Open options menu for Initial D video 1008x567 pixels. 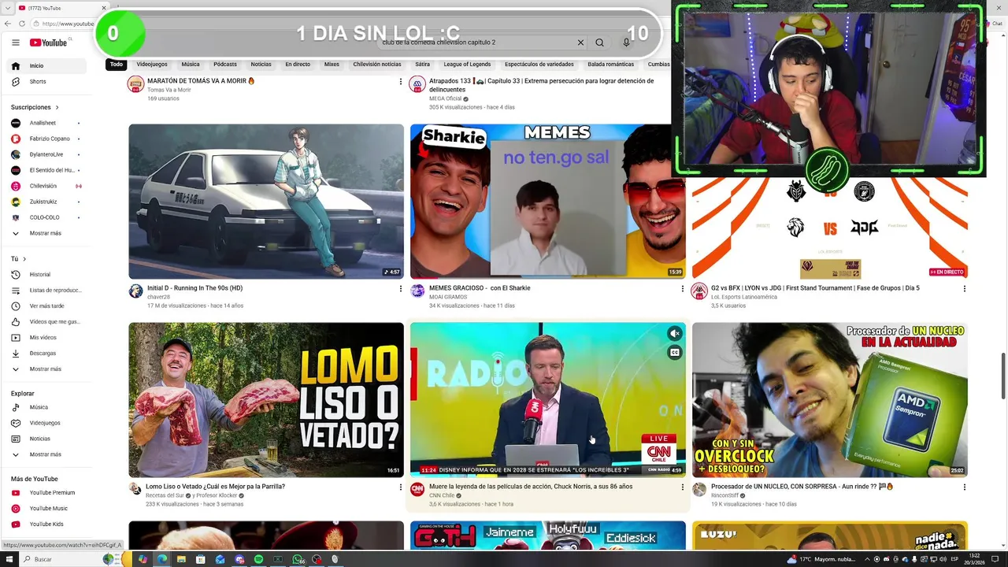click(x=401, y=289)
